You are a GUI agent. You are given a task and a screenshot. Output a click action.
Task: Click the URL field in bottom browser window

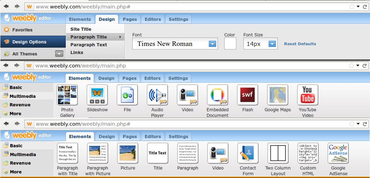click(191, 124)
